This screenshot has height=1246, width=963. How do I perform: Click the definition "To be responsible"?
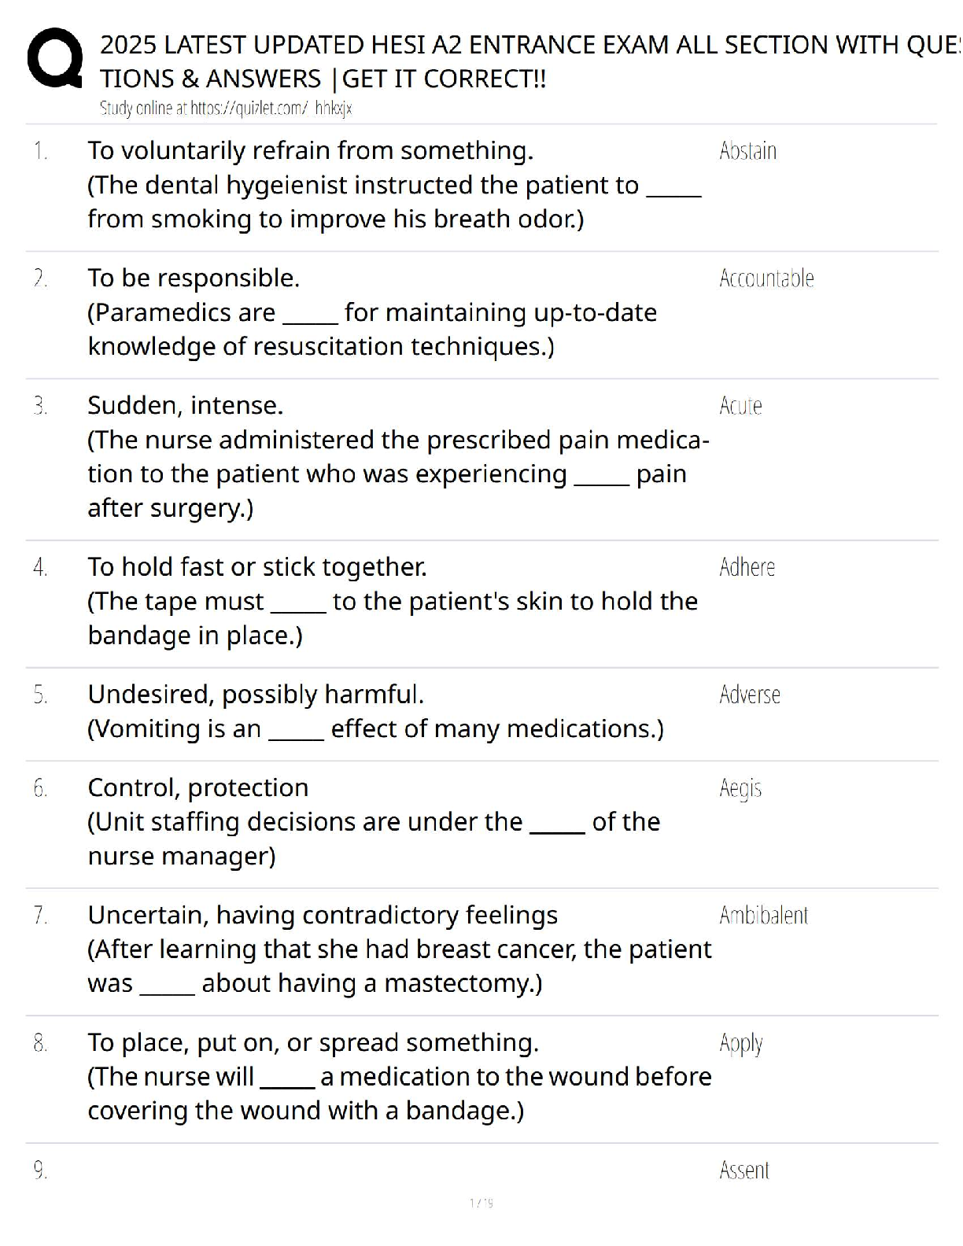coord(194,278)
